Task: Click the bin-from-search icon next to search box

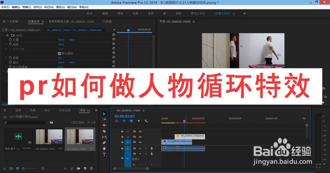Action: 51,122
